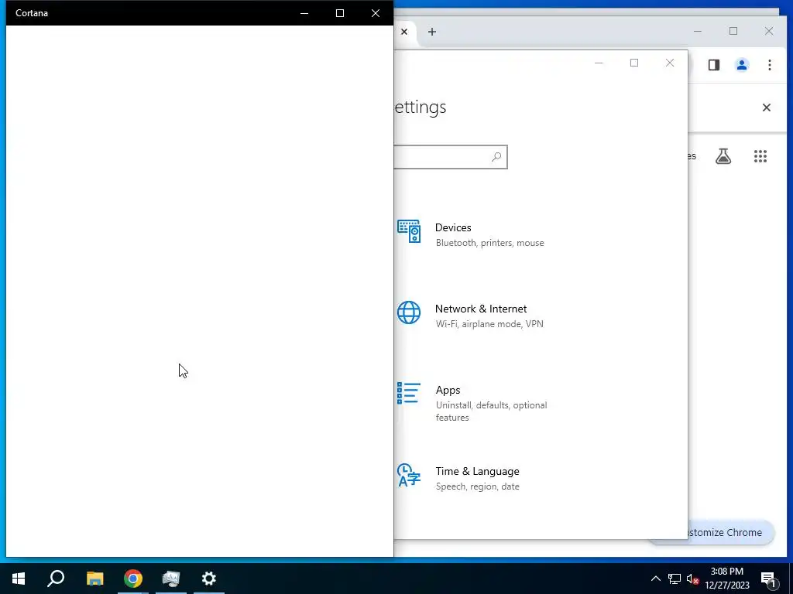Open File Explorer from the taskbar
This screenshot has height=594, width=793.
(x=94, y=579)
